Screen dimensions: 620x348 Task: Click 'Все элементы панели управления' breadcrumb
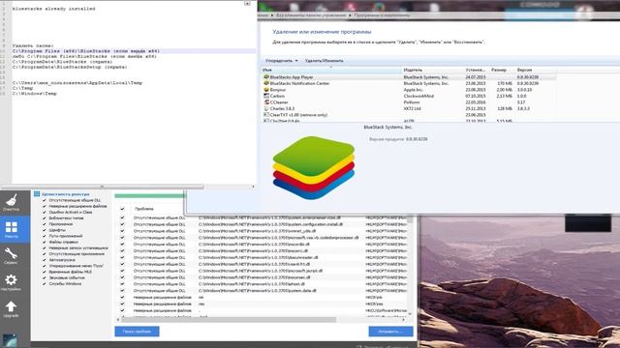[x=310, y=15]
